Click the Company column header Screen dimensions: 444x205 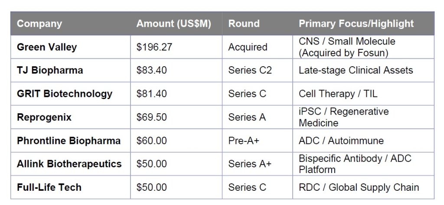[x=39, y=24]
